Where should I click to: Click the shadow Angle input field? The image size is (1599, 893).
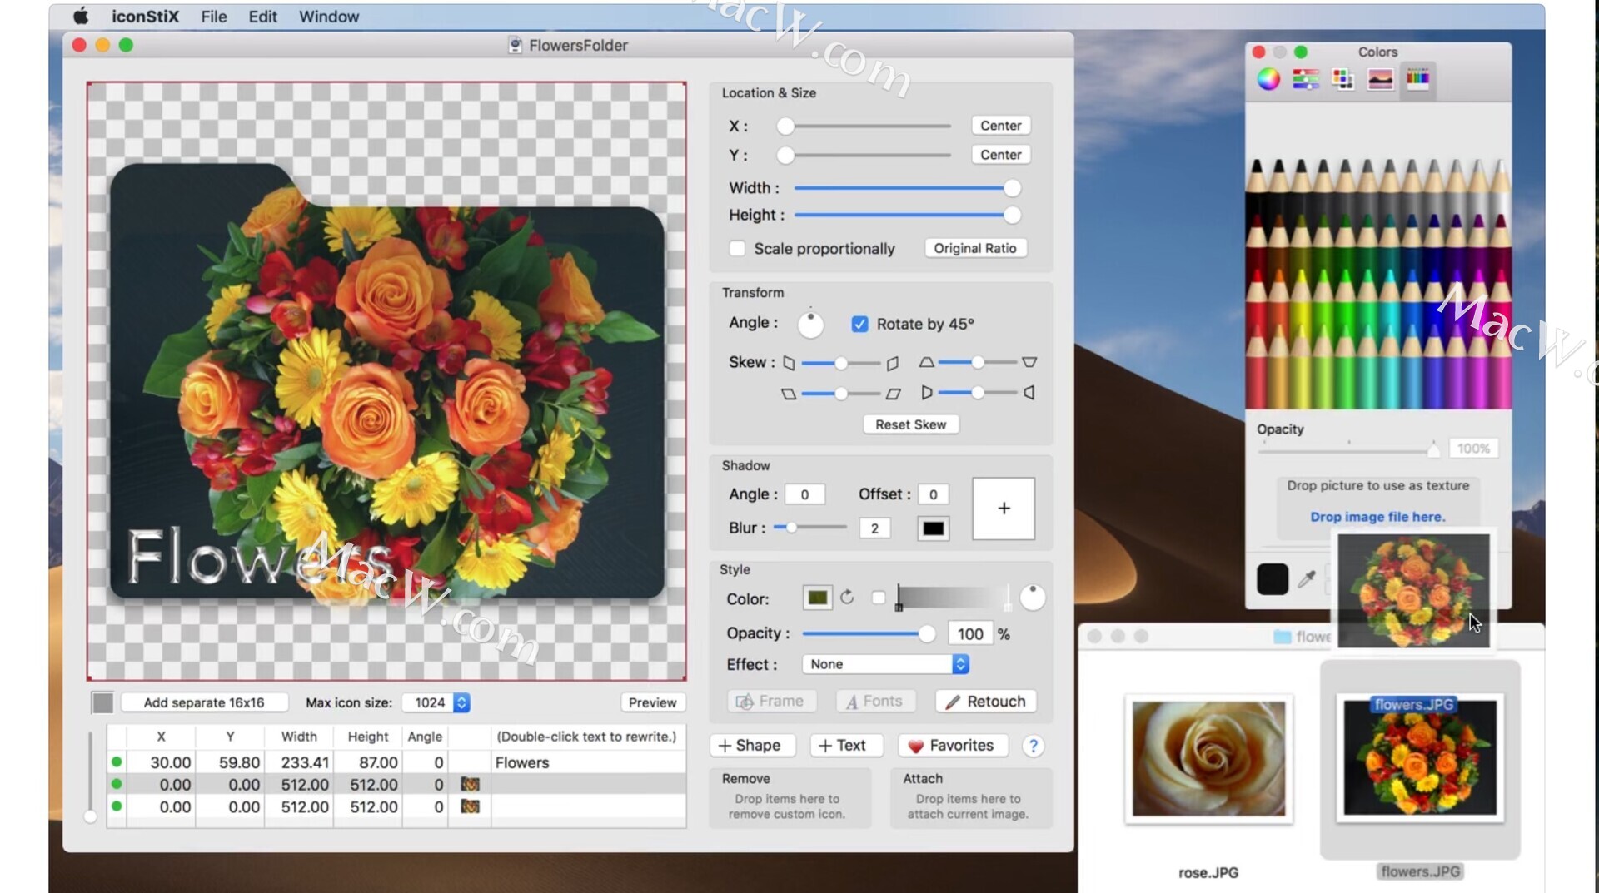point(804,494)
